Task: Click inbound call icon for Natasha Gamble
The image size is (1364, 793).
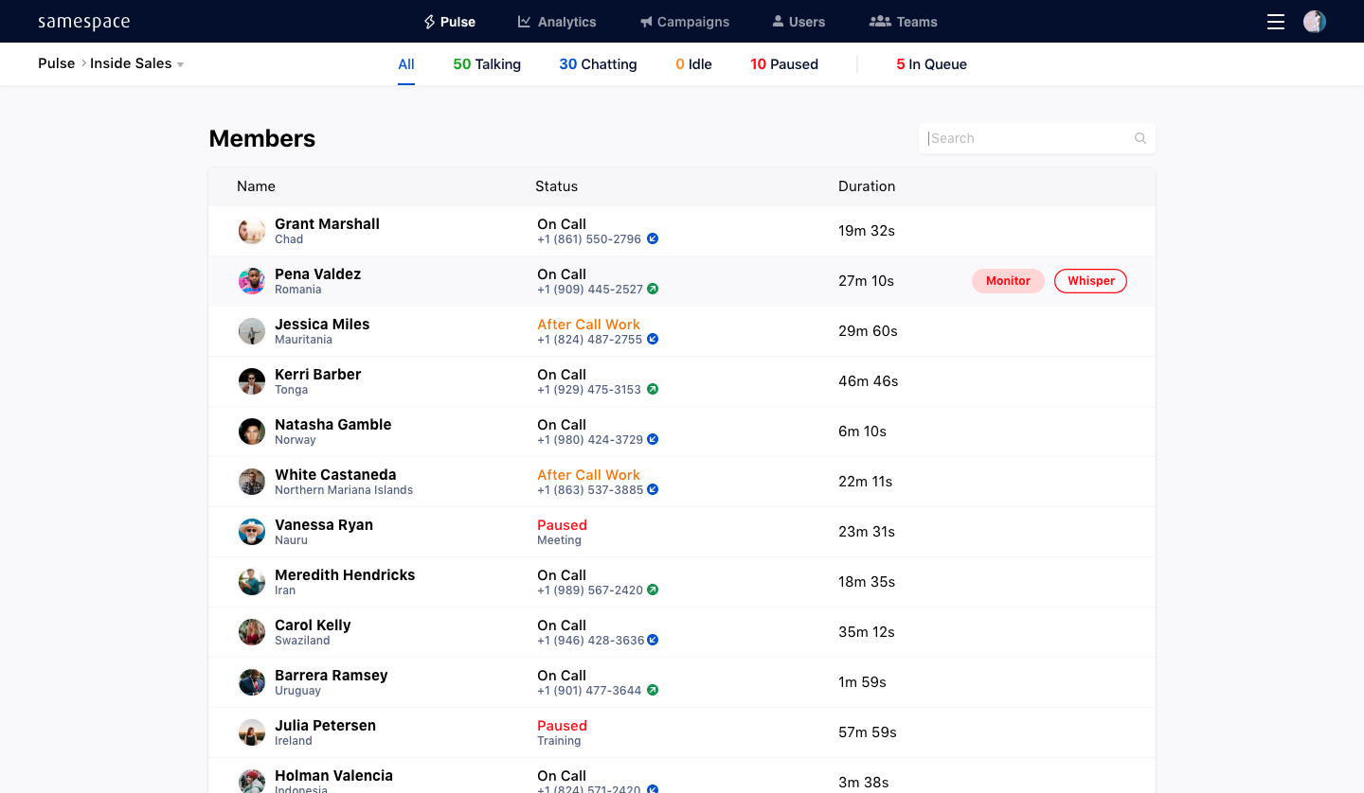Action: [653, 440]
